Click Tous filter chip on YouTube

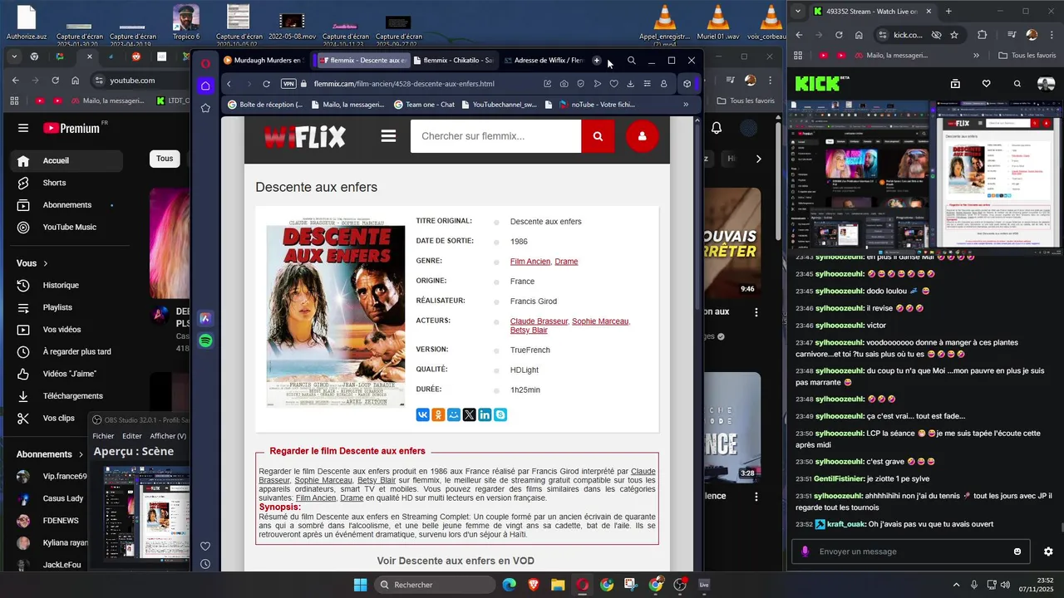[x=165, y=159]
